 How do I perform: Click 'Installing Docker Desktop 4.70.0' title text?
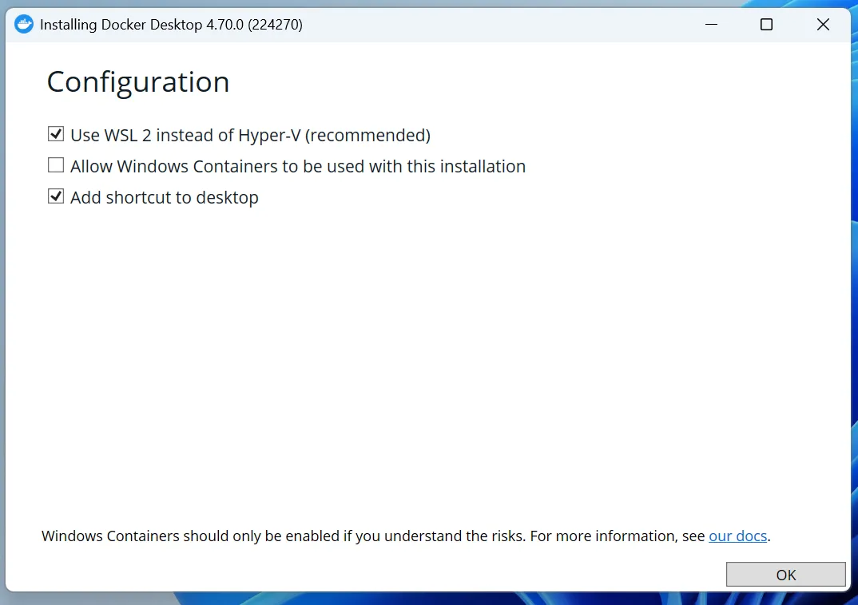171,25
